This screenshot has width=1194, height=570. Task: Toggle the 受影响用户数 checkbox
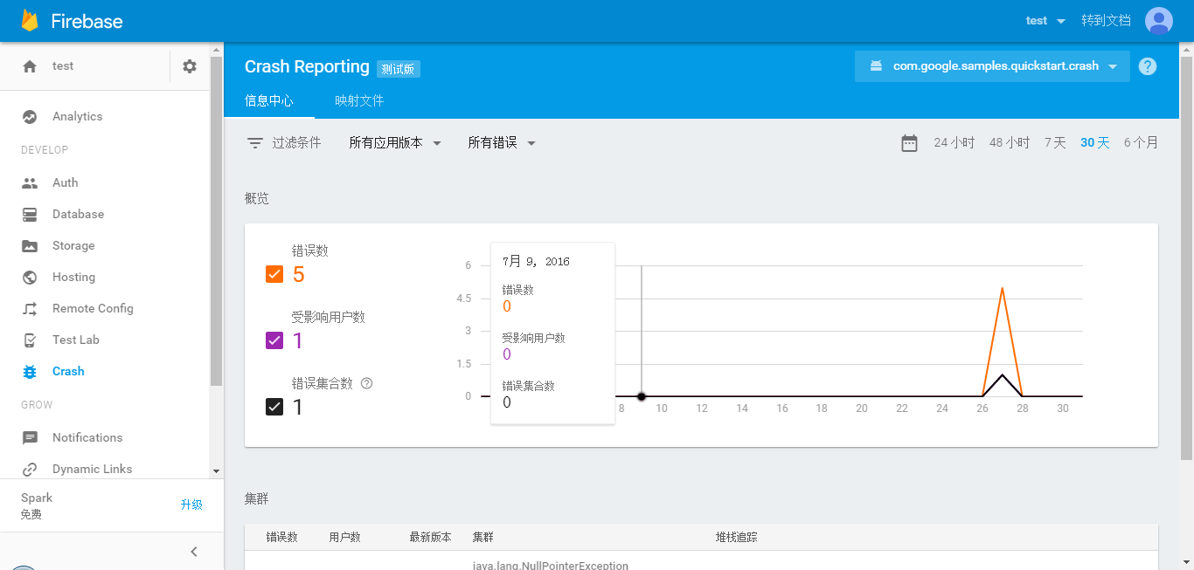pos(274,340)
